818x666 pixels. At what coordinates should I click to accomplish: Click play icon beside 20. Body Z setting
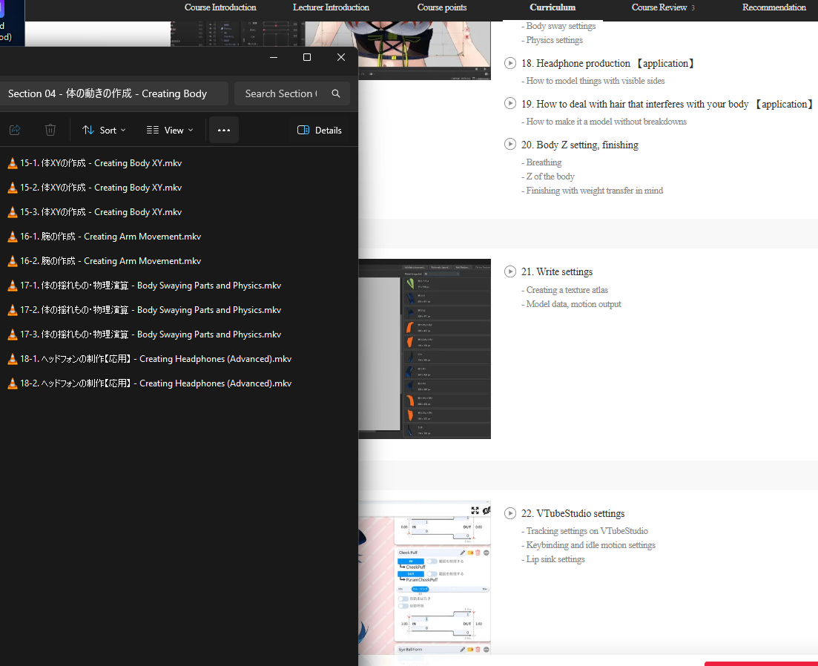click(x=510, y=144)
